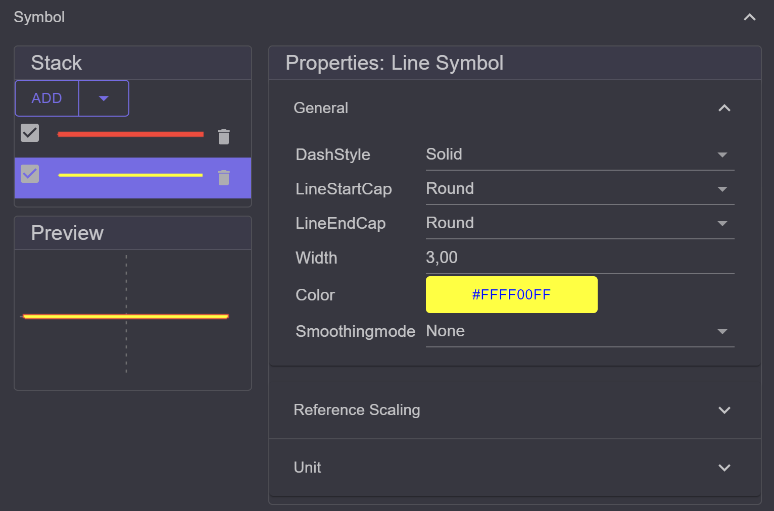Open the LineEndCap dropdown
This screenshot has width=774, height=511.
tap(580, 223)
